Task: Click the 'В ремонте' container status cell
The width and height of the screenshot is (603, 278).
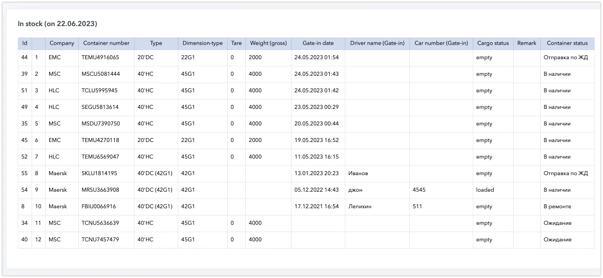Action: click(x=557, y=207)
